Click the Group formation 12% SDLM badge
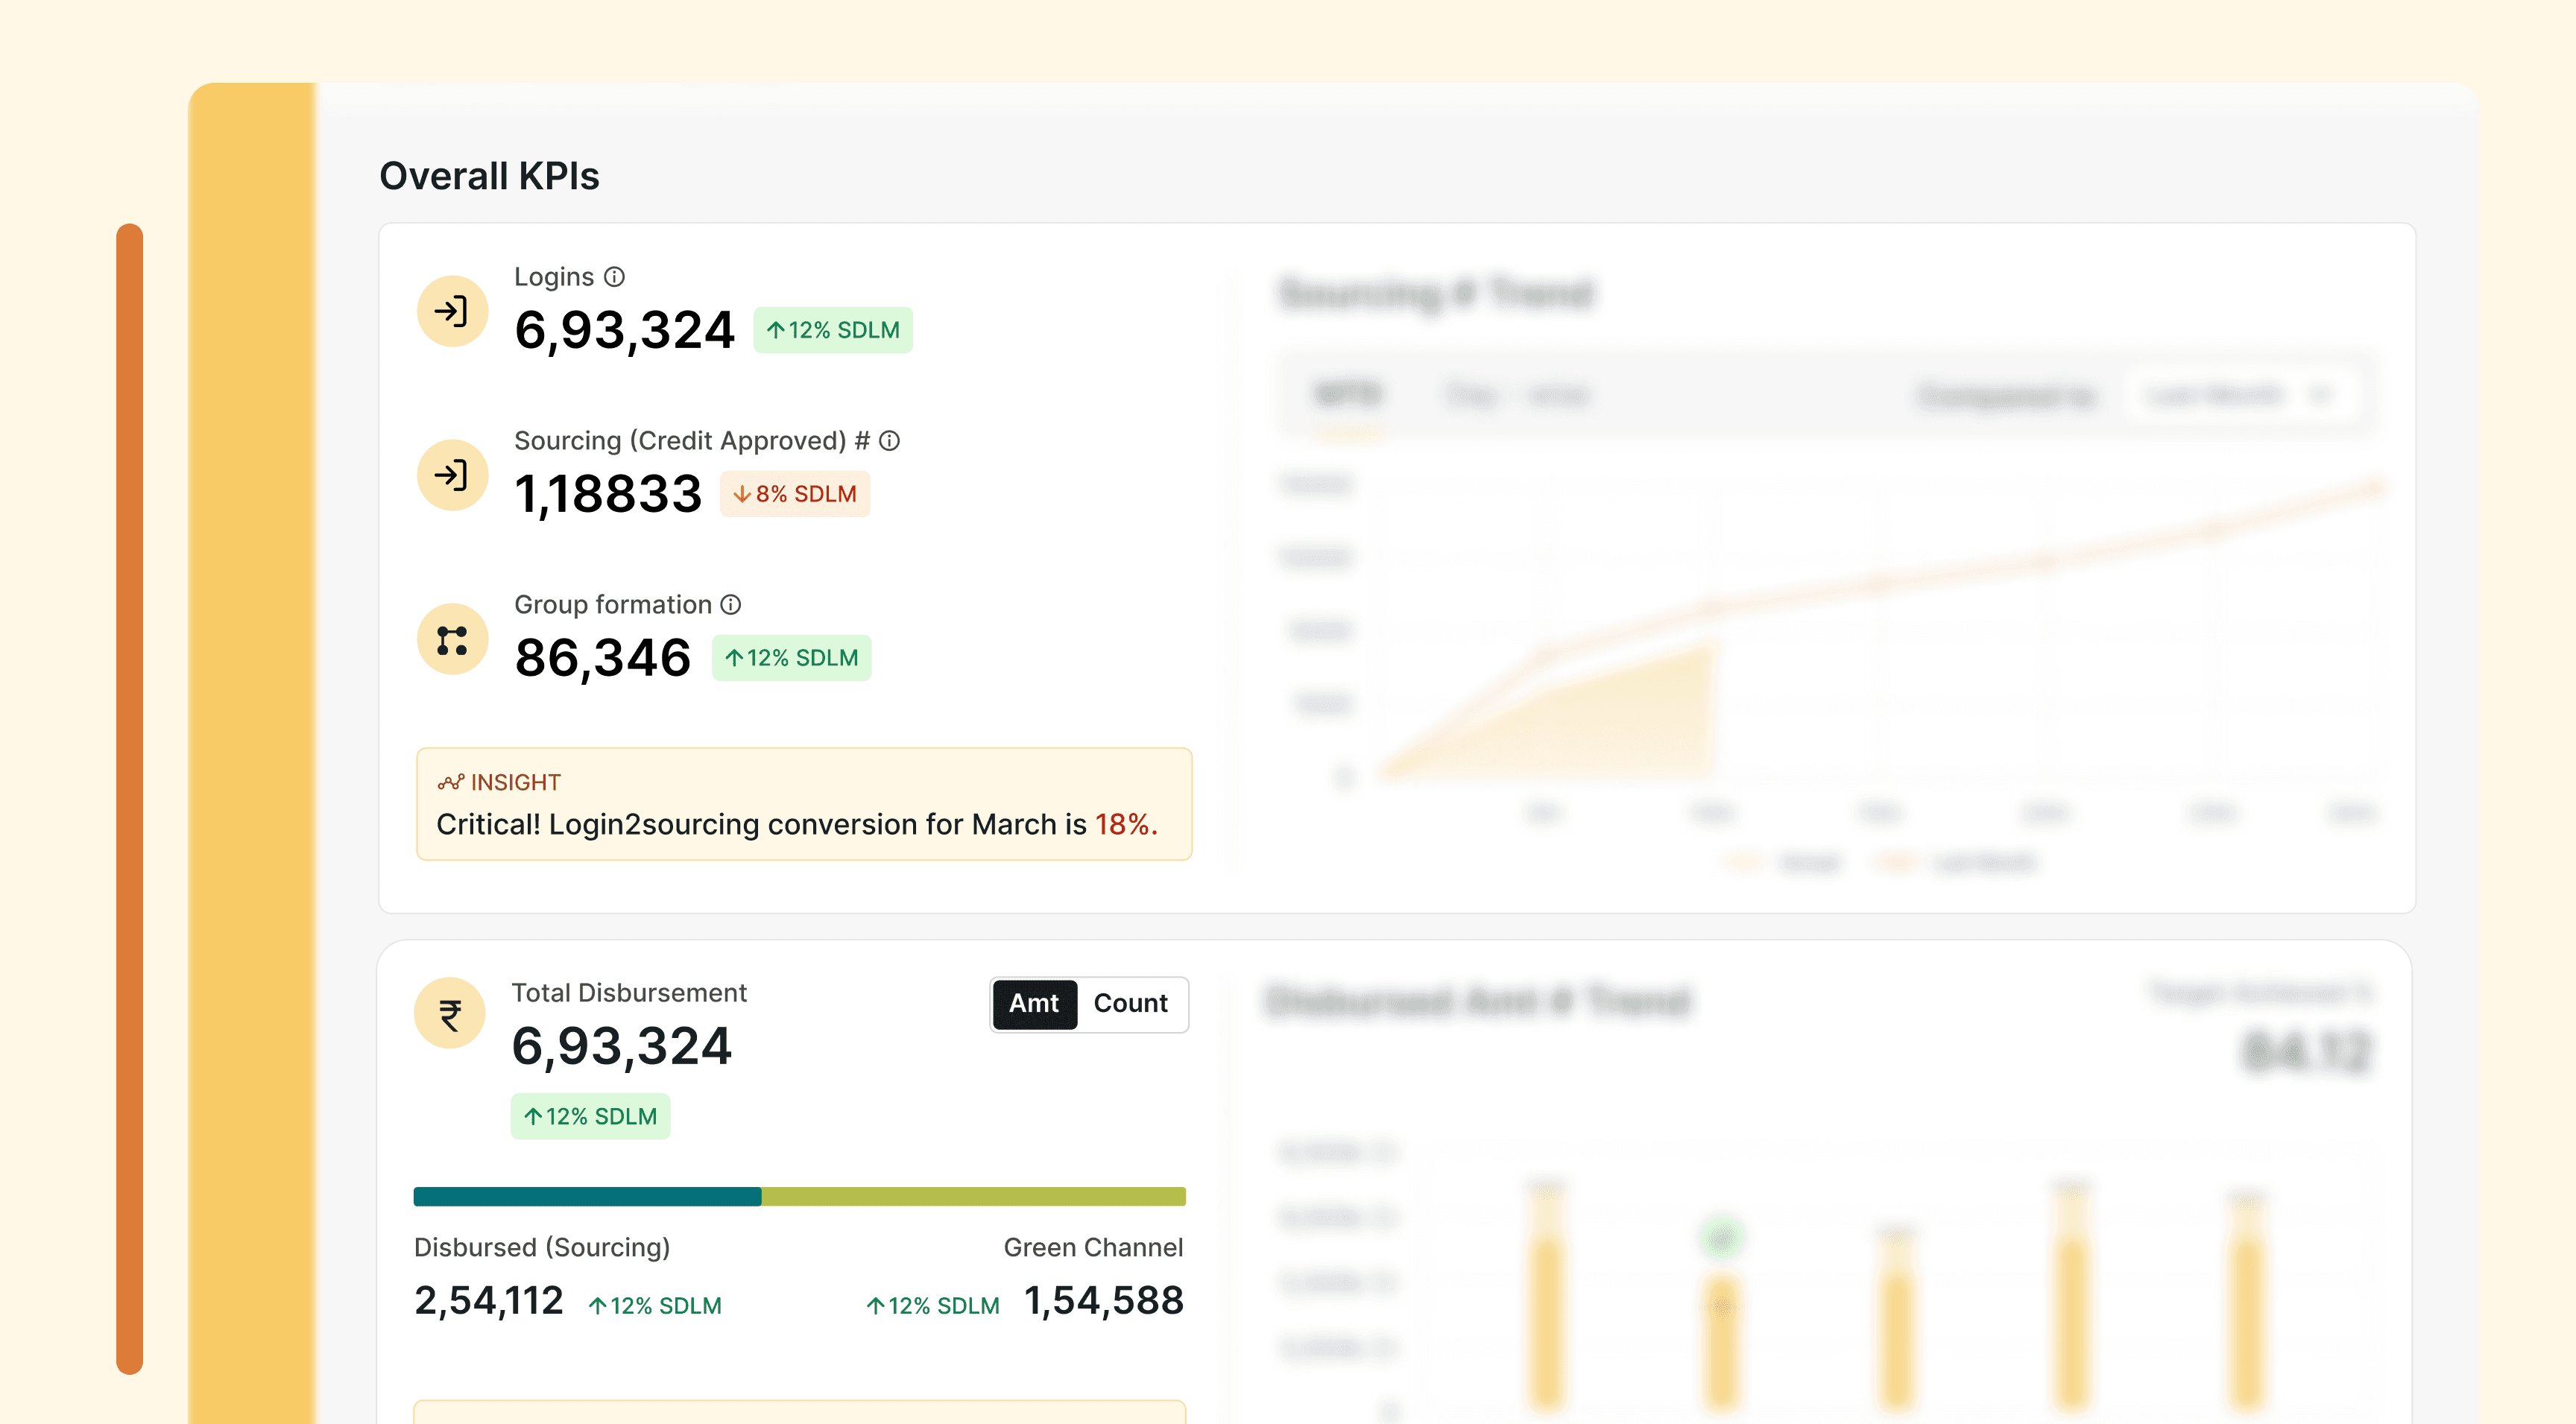 coord(791,658)
